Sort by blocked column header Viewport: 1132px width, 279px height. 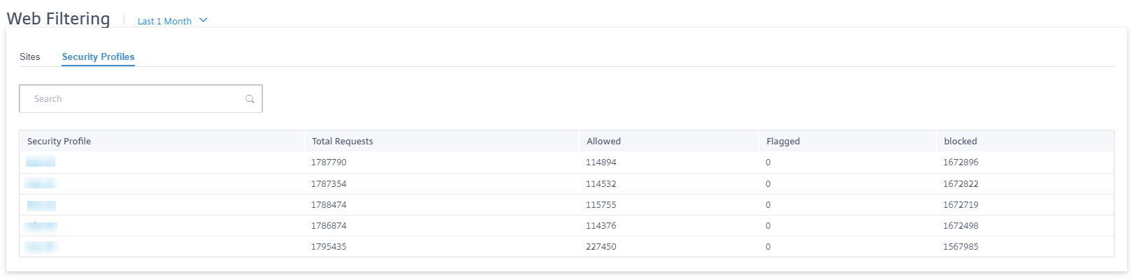(960, 141)
